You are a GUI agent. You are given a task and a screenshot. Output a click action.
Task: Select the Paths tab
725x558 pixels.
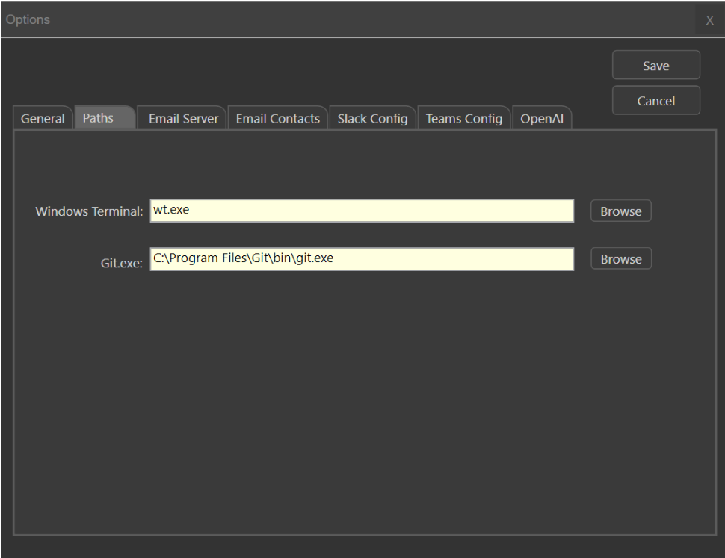coord(99,118)
